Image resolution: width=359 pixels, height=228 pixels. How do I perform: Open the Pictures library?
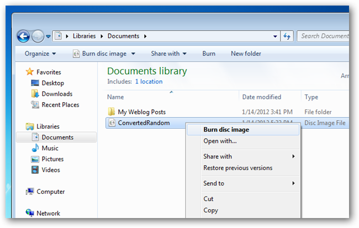tap(52, 159)
